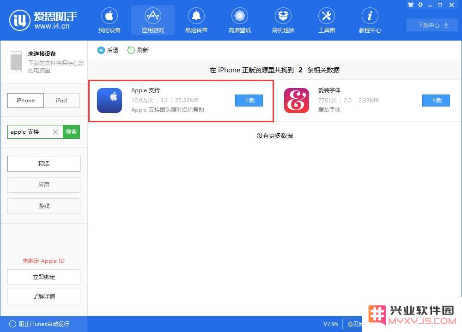Open 高清壁纸 wallpapers section
The image size is (462, 332).
240,21
